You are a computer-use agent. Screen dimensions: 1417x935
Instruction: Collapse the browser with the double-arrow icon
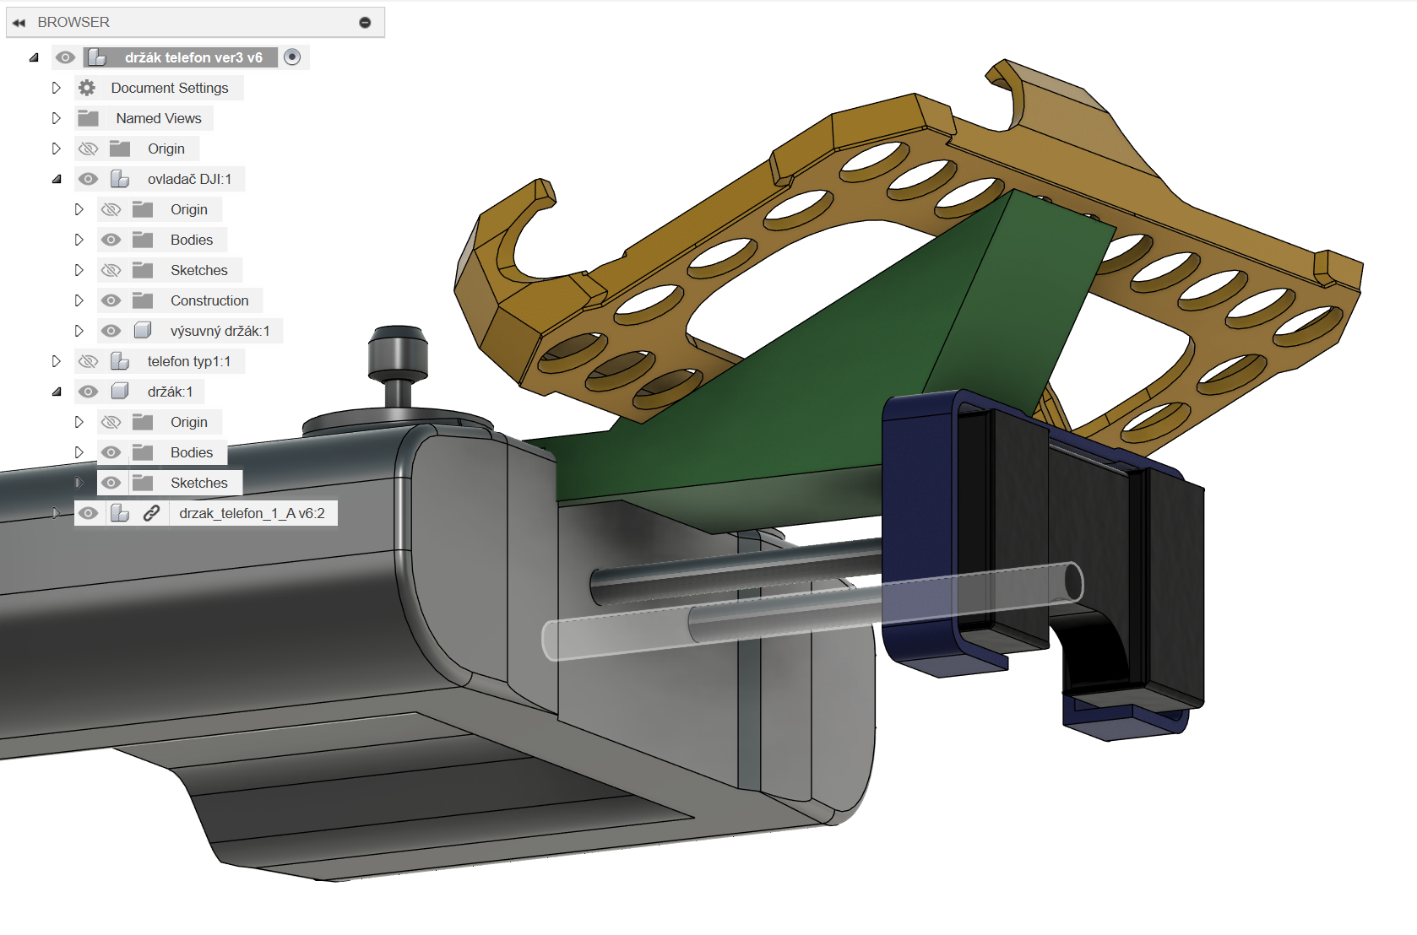19,23
